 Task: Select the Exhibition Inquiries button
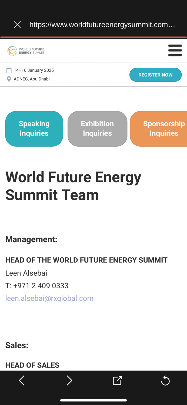(x=97, y=129)
